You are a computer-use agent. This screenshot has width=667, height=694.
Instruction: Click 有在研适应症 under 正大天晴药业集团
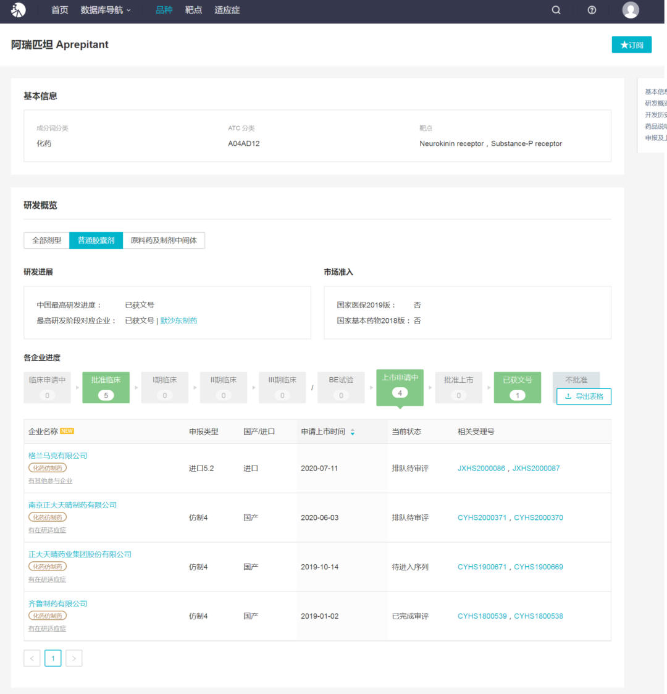point(48,579)
